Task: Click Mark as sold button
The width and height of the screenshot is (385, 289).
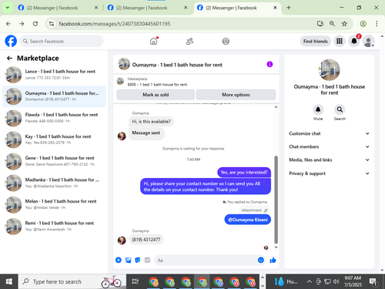Action: click(x=156, y=95)
